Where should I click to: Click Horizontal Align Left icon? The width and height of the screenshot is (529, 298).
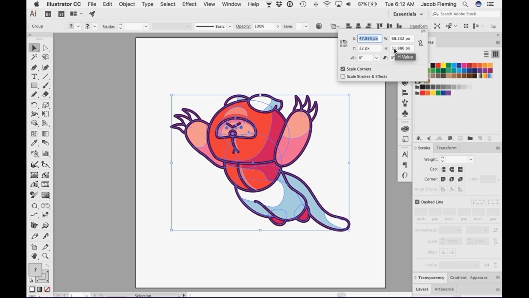[349, 26]
